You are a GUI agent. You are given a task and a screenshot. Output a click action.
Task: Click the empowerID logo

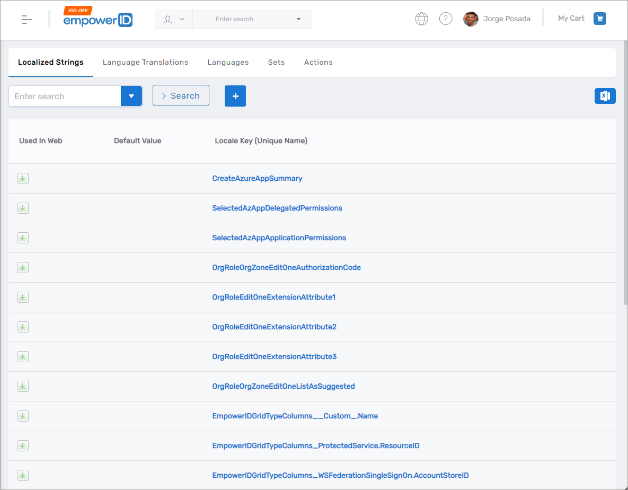[x=98, y=20]
